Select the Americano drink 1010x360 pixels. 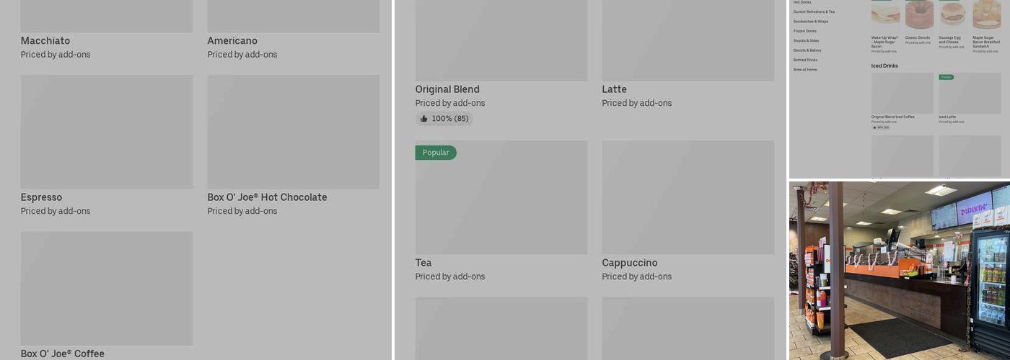(x=232, y=41)
